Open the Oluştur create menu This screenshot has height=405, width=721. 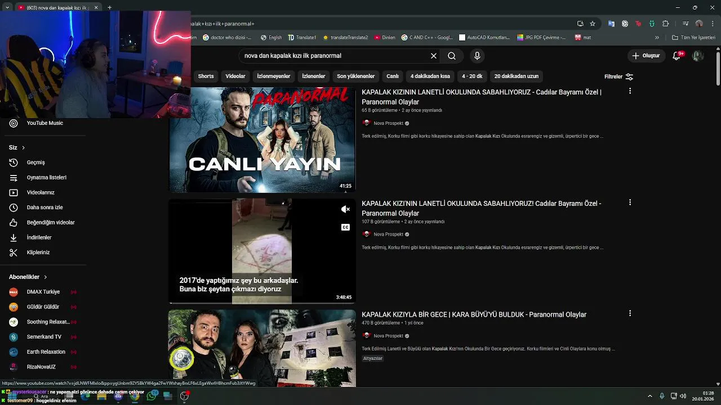(646, 56)
